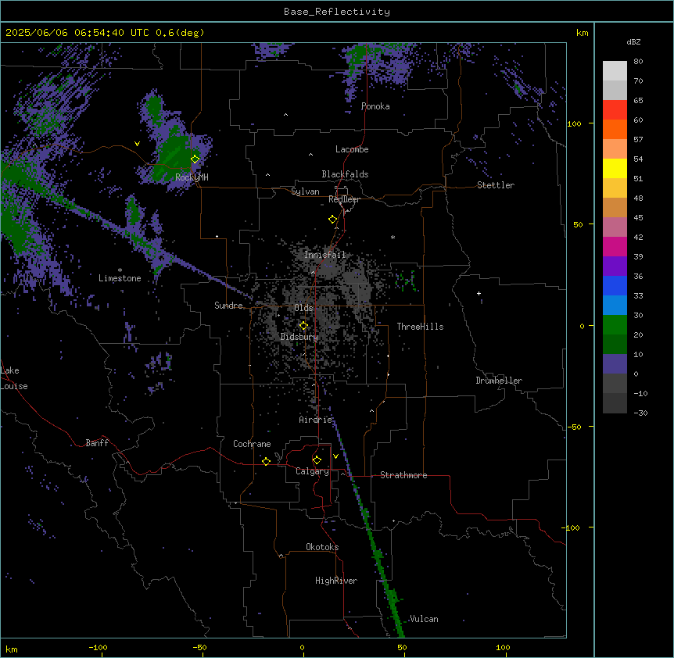
Task: Click the Strathmore label
Action: 403,475
